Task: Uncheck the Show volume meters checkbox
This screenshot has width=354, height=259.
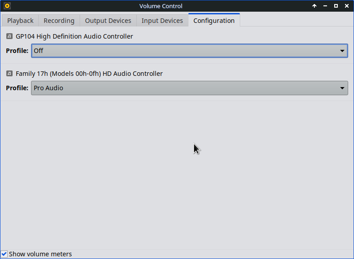Action: tap(4, 254)
